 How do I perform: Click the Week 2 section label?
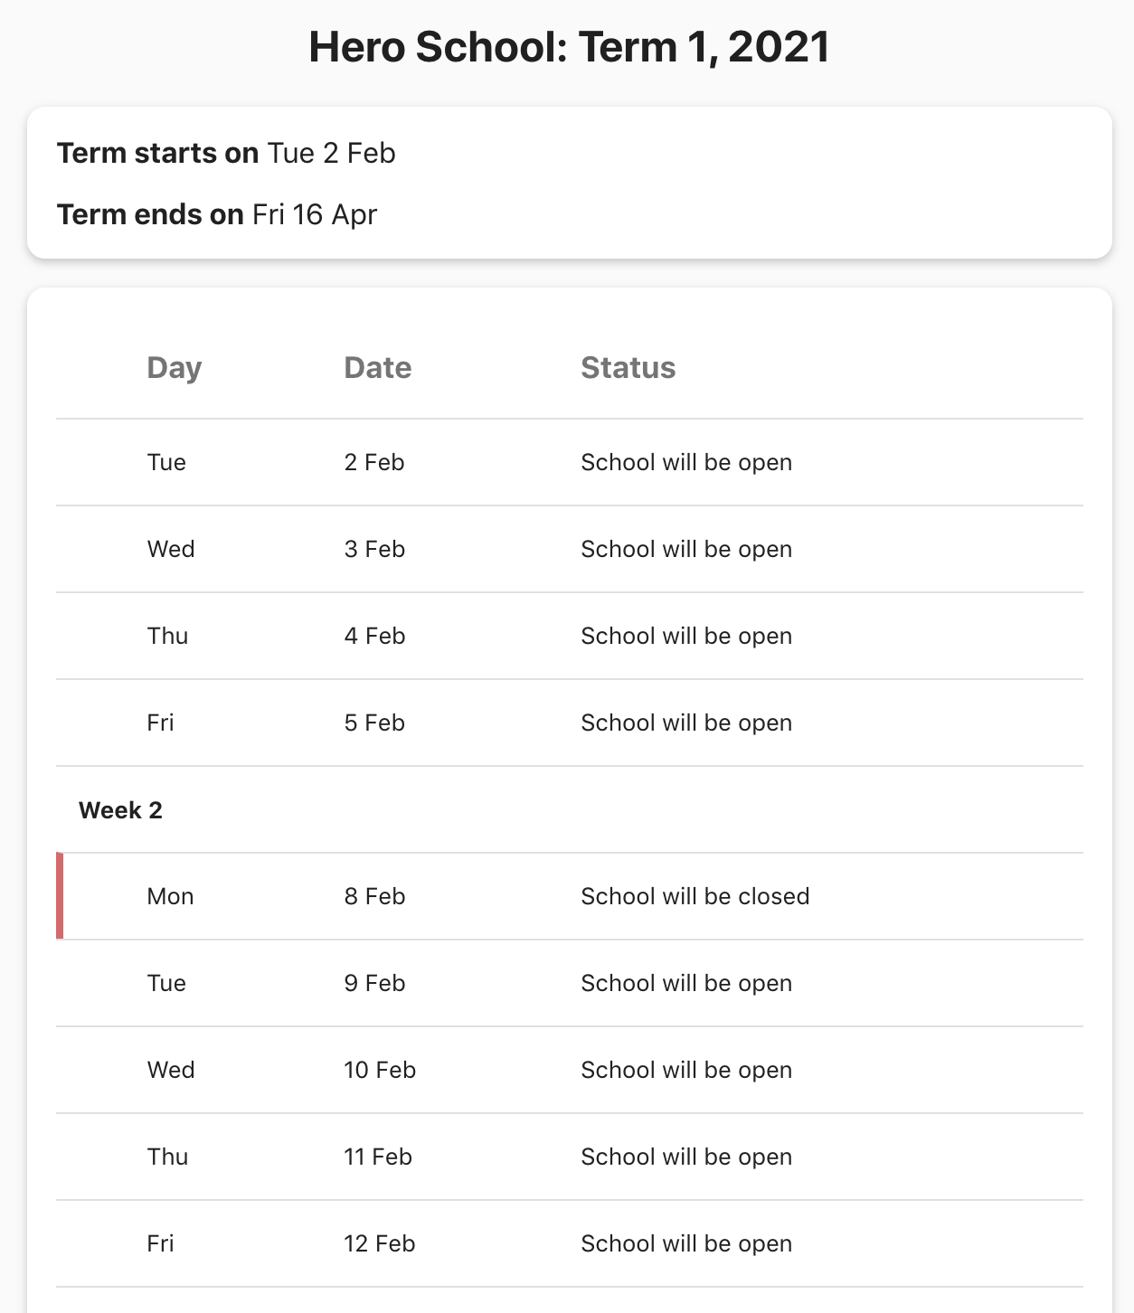[120, 810]
